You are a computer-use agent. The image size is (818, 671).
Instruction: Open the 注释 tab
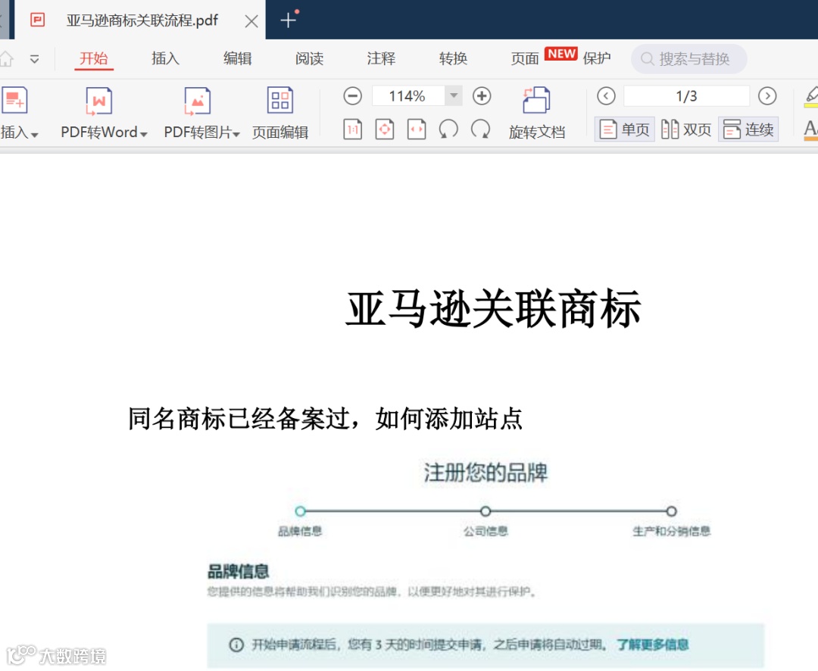click(381, 58)
